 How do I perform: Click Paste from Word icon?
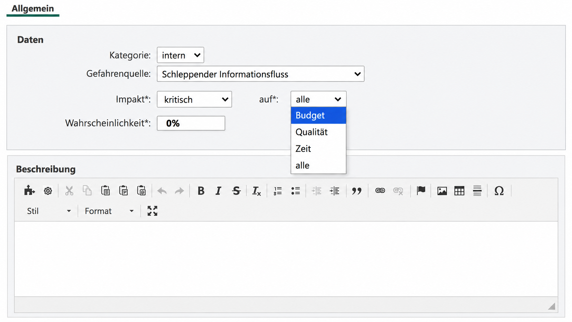coord(141,191)
